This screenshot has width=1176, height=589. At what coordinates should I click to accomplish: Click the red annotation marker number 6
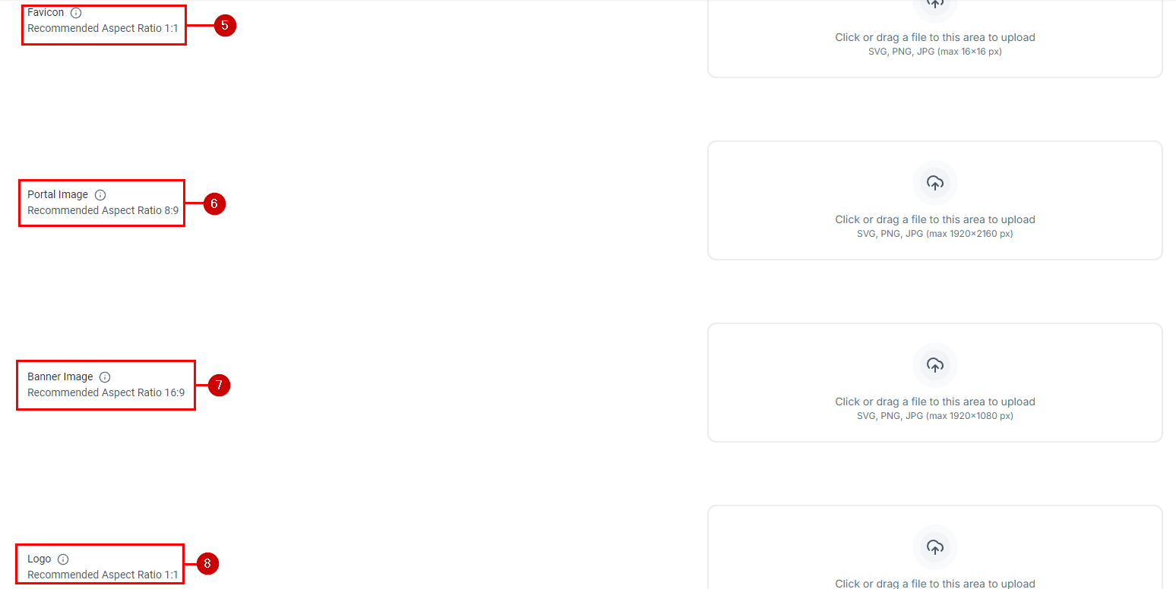214,203
